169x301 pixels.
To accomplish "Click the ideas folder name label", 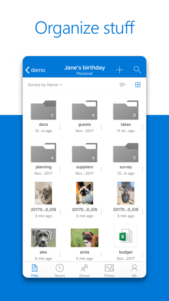I will [x=126, y=125].
